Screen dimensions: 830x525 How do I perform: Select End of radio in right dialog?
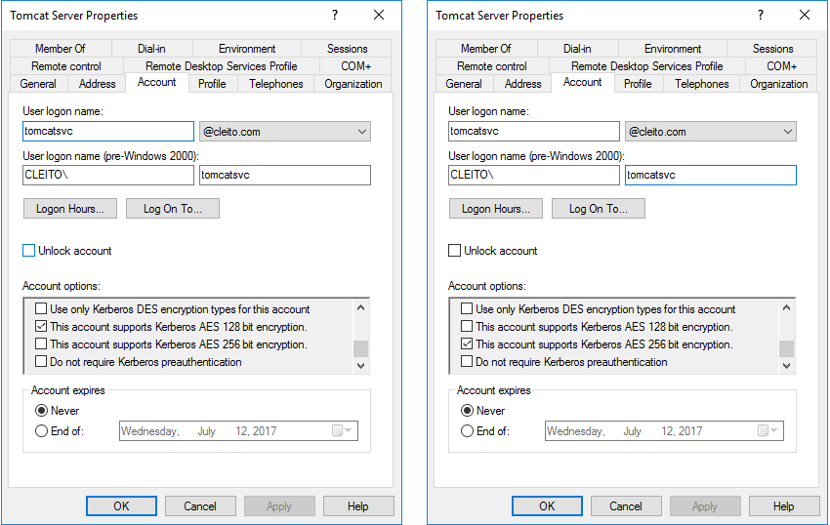467,430
